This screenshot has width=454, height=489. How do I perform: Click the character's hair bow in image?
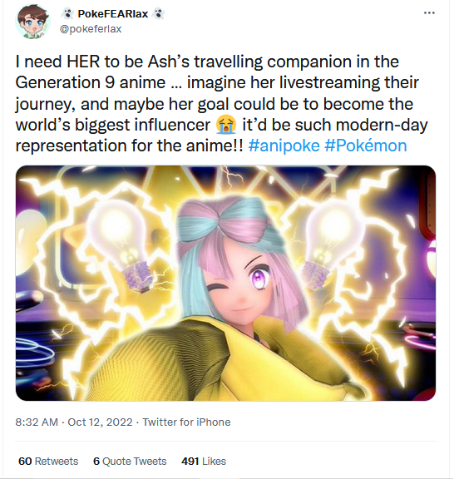(x=231, y=218)
